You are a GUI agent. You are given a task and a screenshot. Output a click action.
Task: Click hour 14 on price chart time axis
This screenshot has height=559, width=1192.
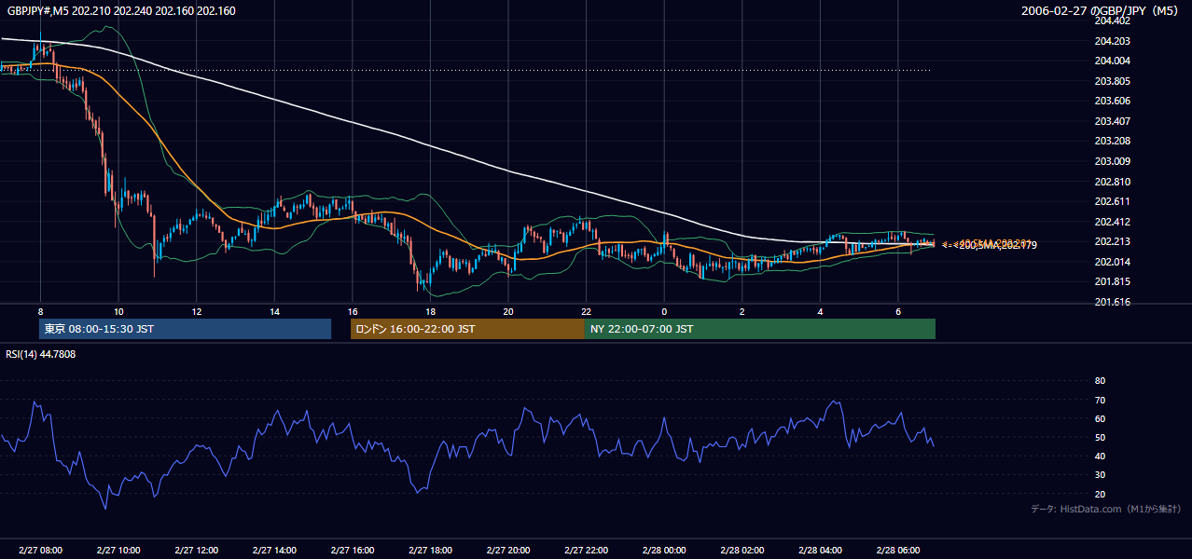[274, 311]
